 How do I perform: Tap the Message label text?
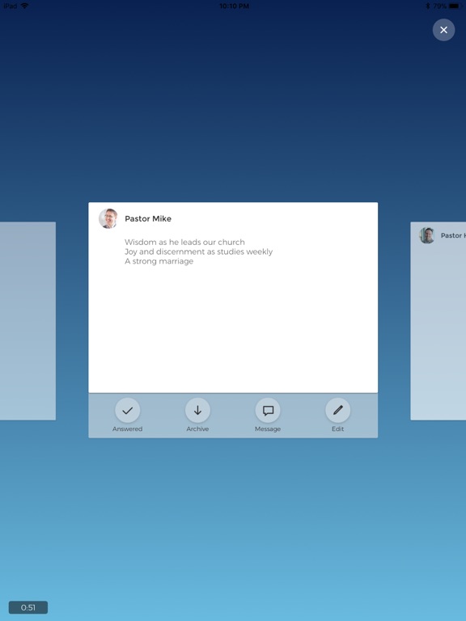point(268,429)
